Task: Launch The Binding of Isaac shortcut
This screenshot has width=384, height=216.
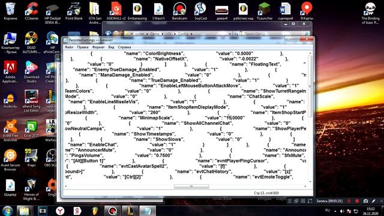Action: pos(370,13)
